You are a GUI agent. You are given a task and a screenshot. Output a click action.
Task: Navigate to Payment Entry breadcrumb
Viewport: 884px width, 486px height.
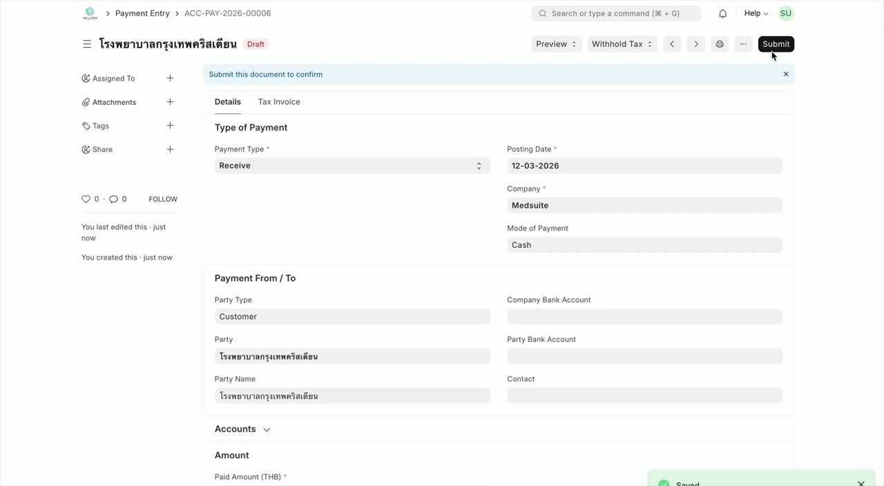point(142,14)
